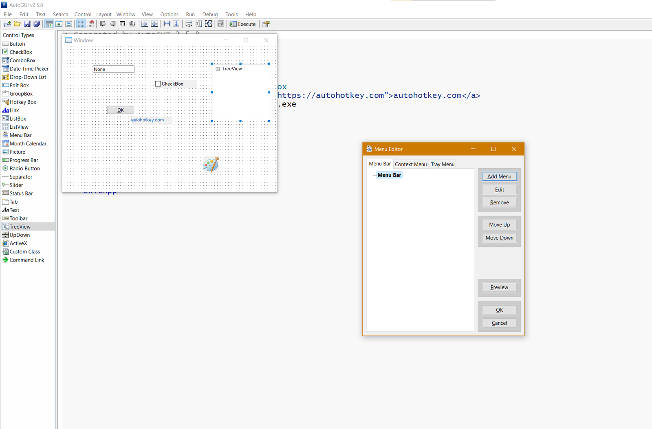The image size is (652, 429).
Task: Open the Options menu
Action: point(170,14)
